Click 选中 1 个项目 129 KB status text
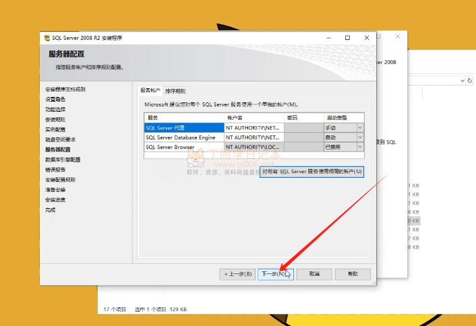The height and width of the screenshot is (326, 476). click(160, 309)
